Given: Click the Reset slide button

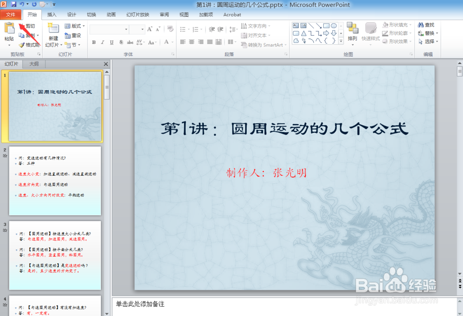Looking at the screenshot, I should (x=73, y=35).
